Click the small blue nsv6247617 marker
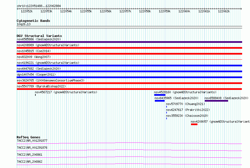Image resolution: width=250 pixels, height=168 pixels. click(167, 113)
